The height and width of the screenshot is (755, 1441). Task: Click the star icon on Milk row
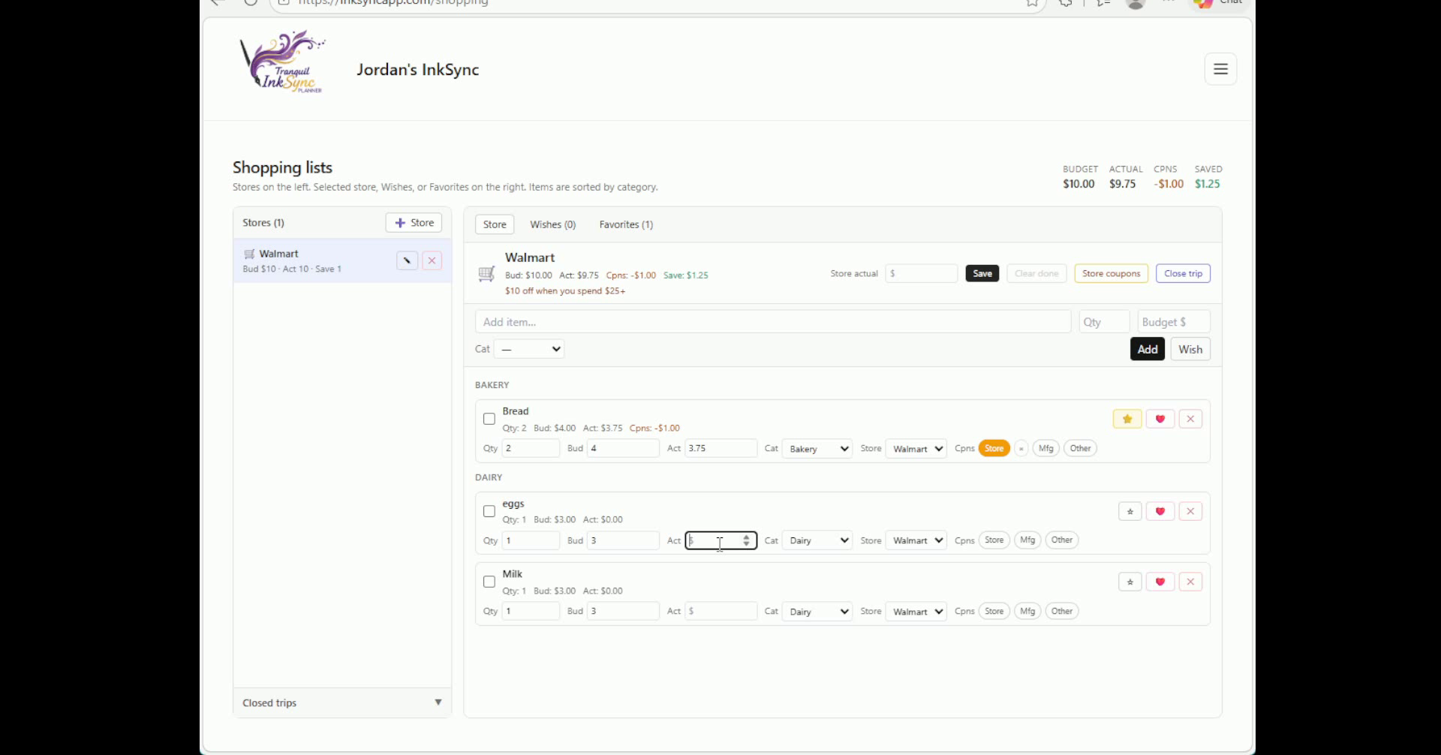[x=1130, y=581]
